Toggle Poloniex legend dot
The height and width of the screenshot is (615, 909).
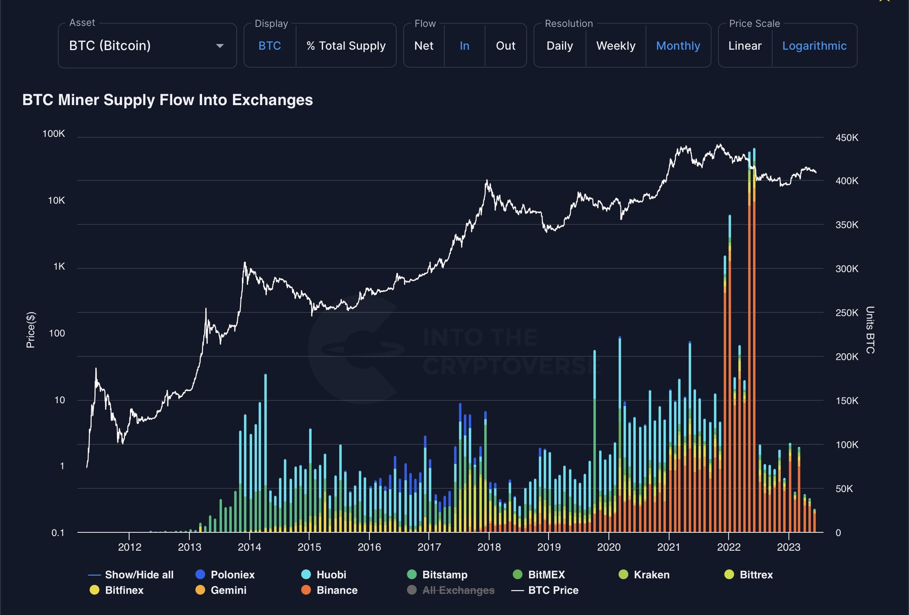(x=200, y=574)
